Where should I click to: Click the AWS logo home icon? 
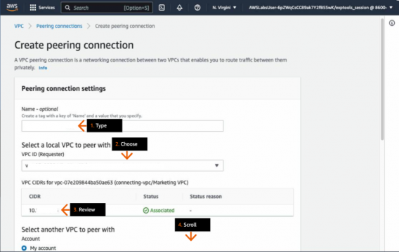click(x=12, y=8)
